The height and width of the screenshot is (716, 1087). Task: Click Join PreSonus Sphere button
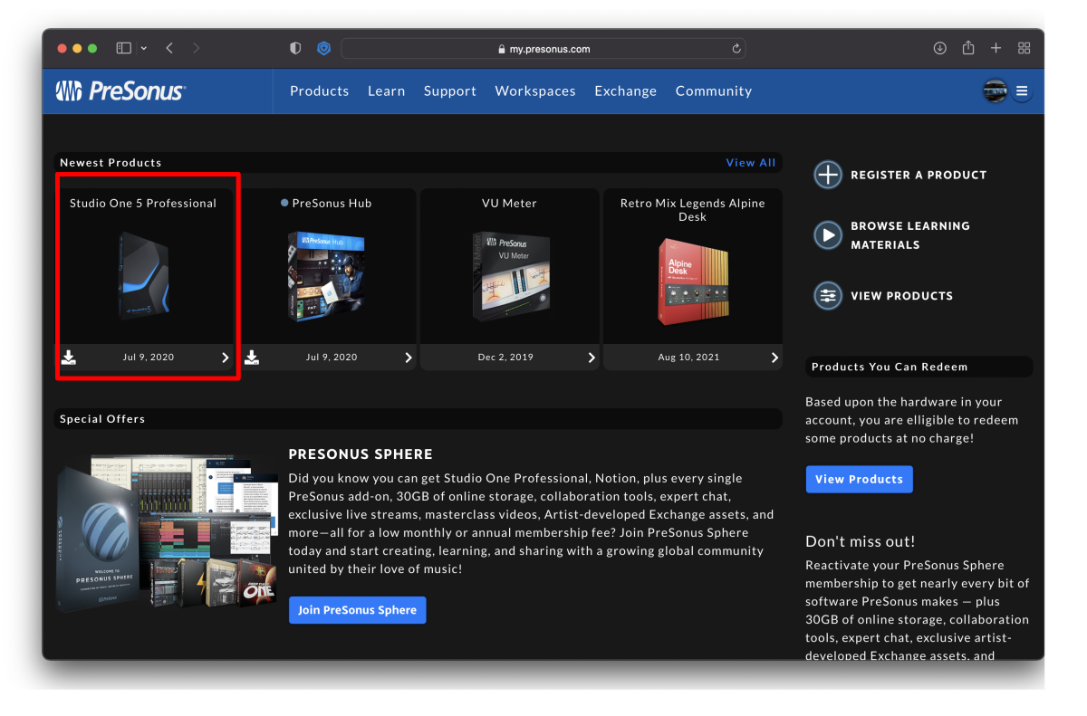coord(357,610)
